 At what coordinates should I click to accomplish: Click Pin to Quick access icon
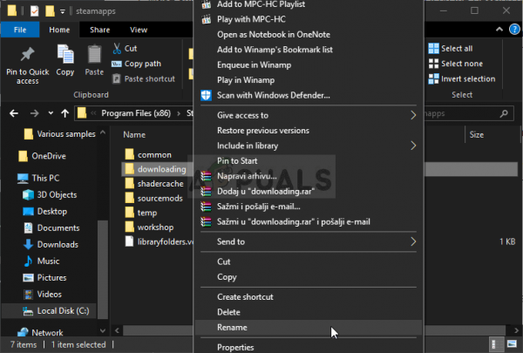pos(27,54)
